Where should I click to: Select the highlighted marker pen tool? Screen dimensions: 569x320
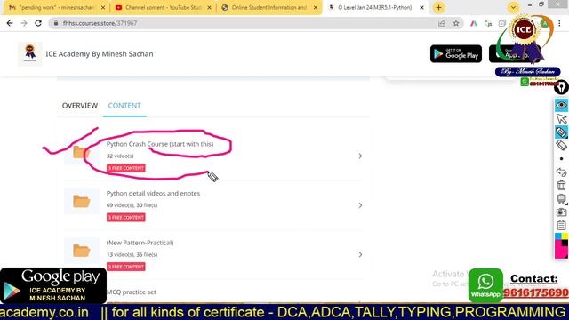tap(561, 132)
